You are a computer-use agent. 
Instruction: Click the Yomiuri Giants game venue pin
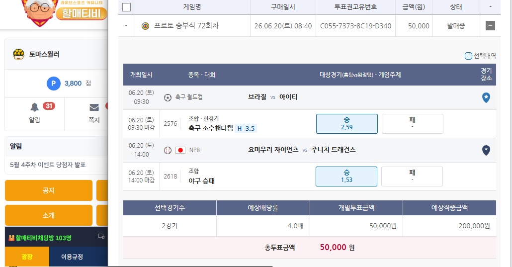tap(486, 150)
